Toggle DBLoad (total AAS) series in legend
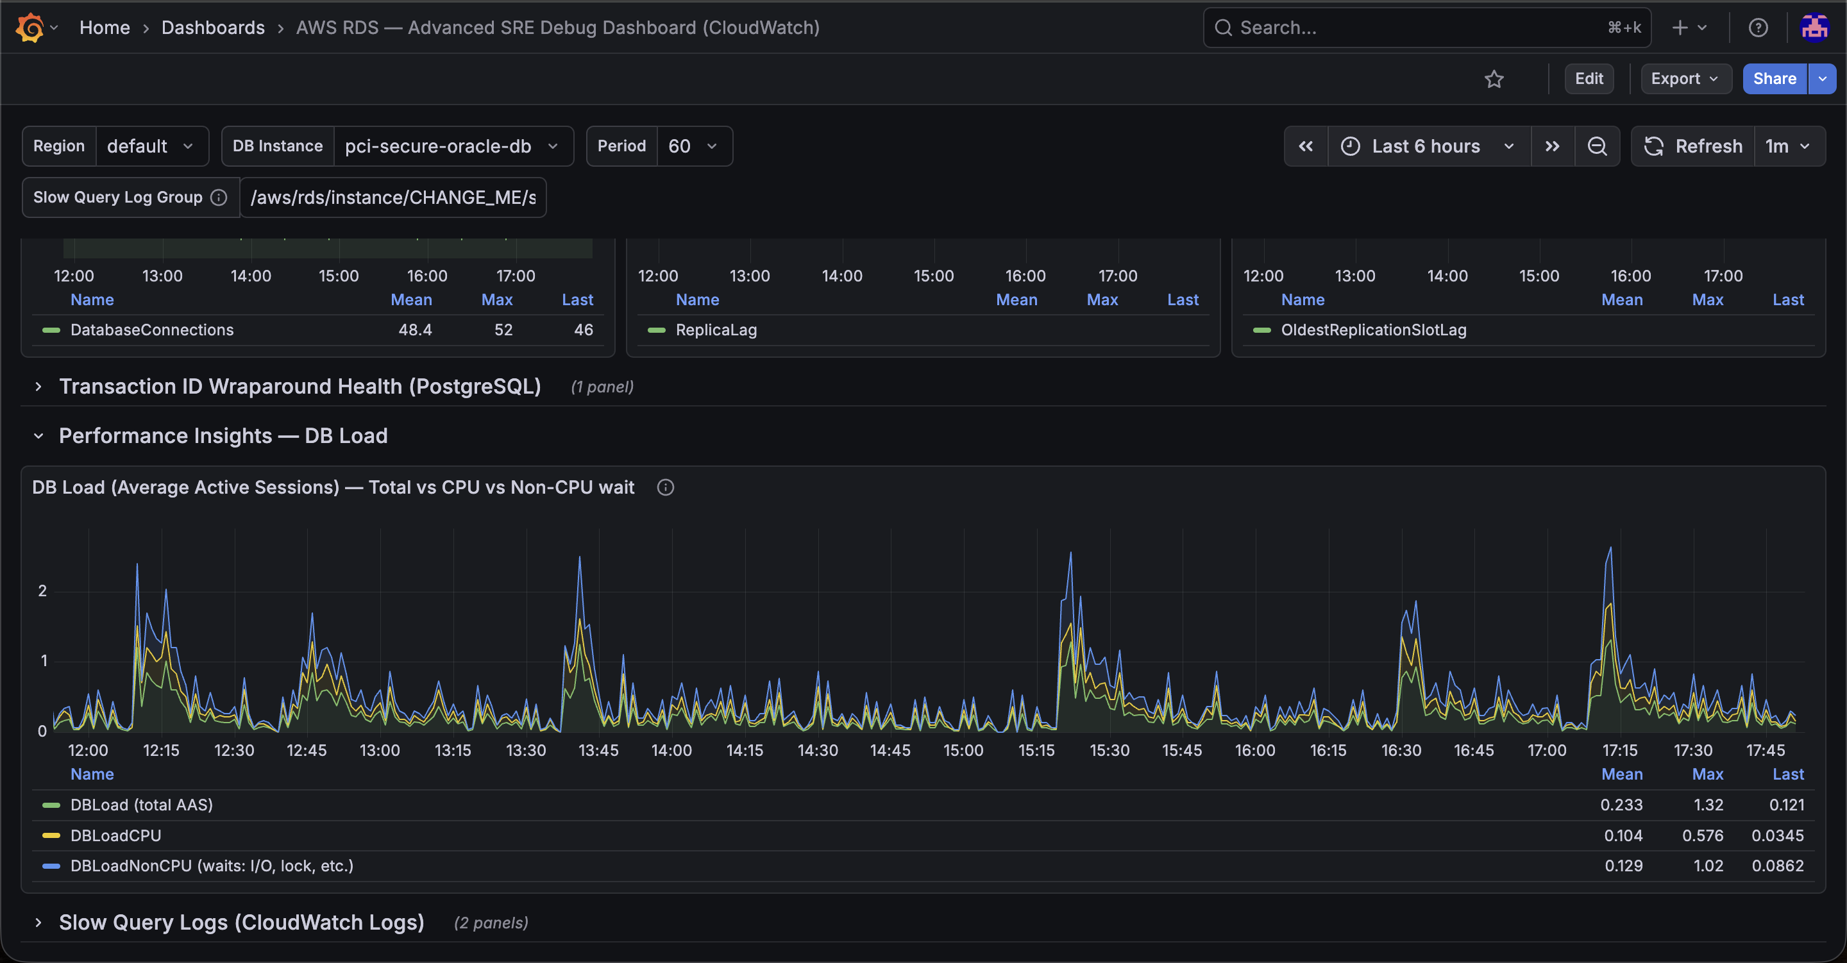 point(141,805)
